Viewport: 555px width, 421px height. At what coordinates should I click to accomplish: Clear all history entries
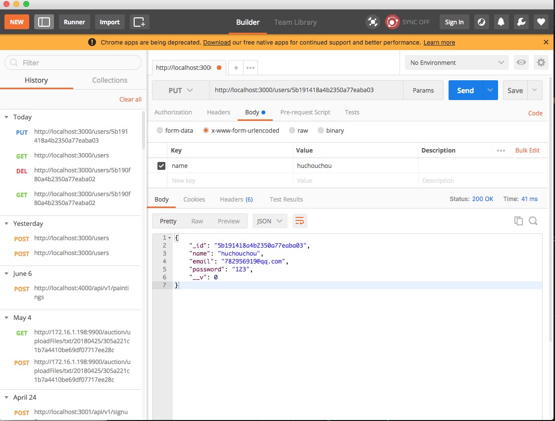(130, 100)
